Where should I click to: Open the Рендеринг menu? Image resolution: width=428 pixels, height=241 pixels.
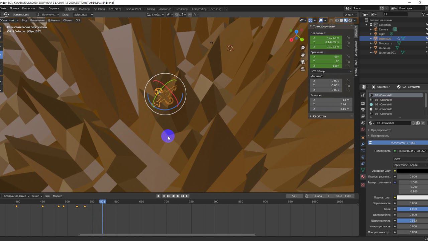pos(29,8)
